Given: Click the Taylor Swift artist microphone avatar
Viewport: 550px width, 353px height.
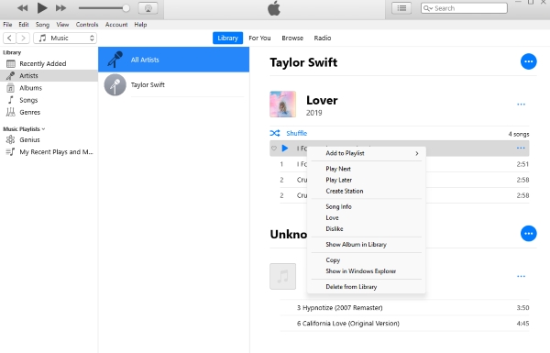Looking at the screenshot, I should [x=115, y=85].
